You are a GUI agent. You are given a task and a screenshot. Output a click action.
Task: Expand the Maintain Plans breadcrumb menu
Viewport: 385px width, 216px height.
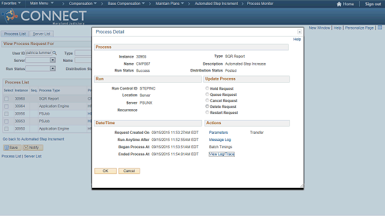click(170, 4)
